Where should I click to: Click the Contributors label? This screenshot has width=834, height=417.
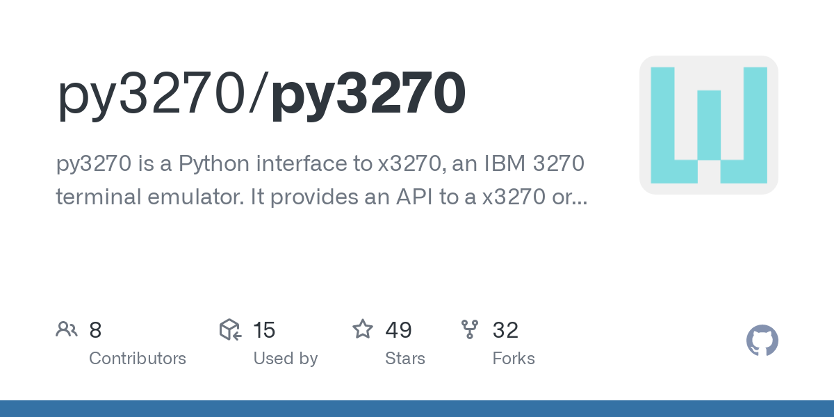(138, 359)
